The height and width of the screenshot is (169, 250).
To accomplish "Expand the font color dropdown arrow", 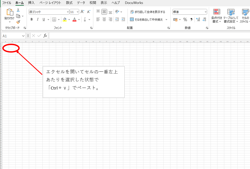I will coord(79,20).
